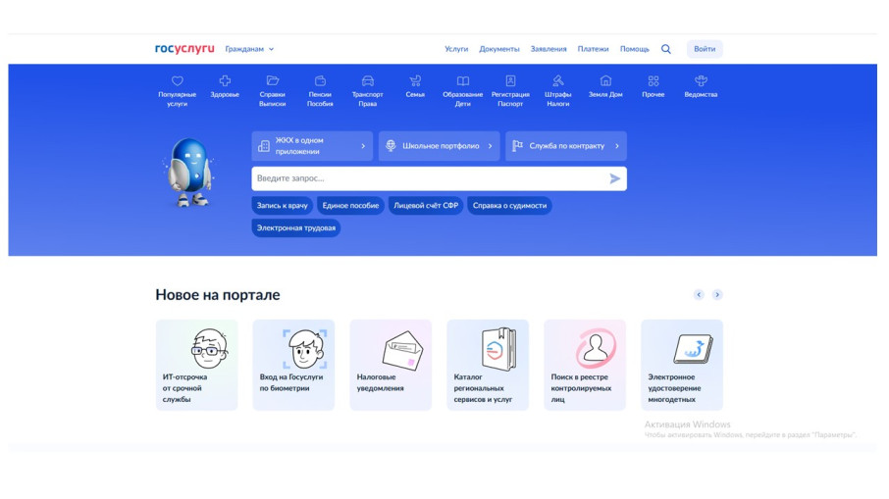Select Регистрация Паспорт icon
The width and height of the screenshot is (889, 499).
(511, 80)
